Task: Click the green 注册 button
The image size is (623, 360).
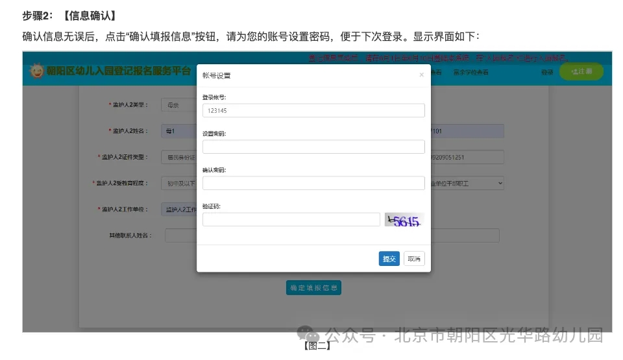Action: tap(581, 71)
